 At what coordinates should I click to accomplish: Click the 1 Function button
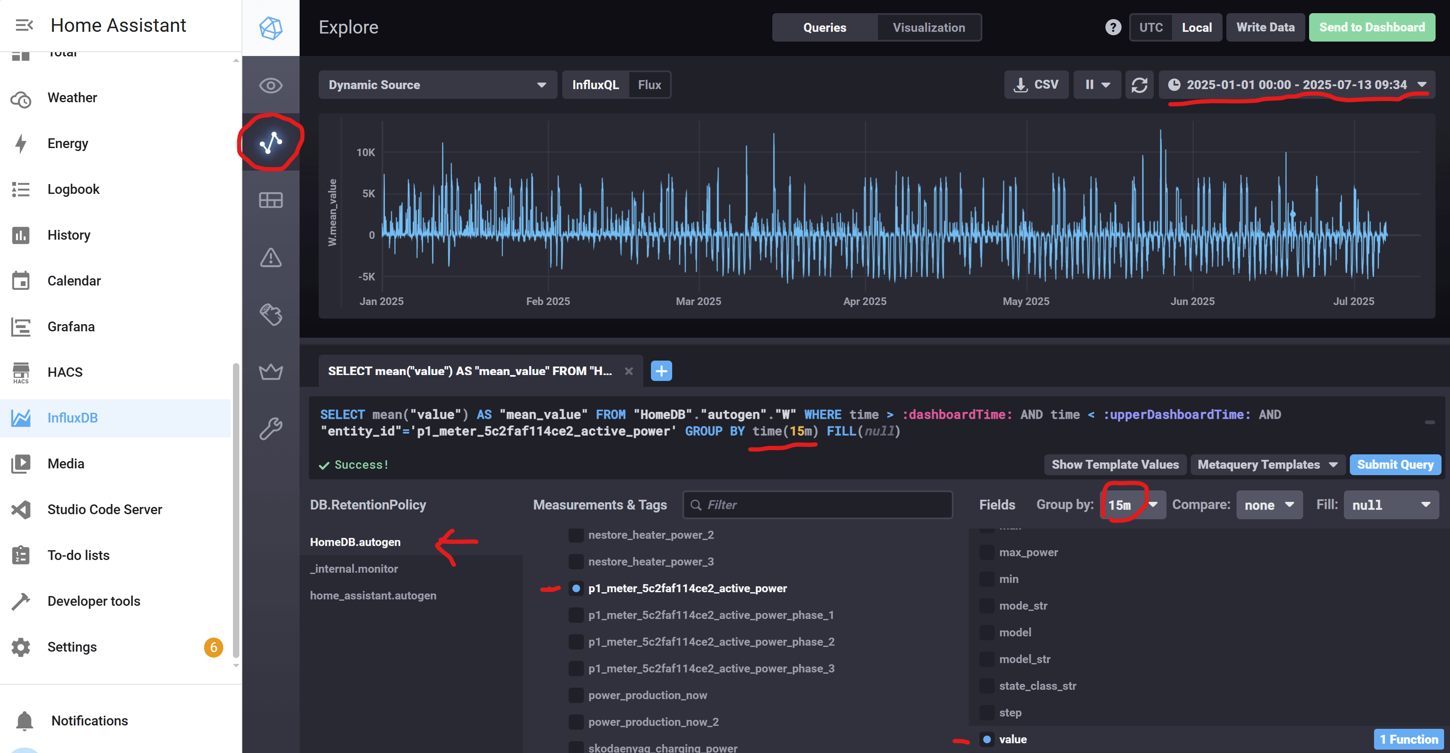click(1408, 739)
